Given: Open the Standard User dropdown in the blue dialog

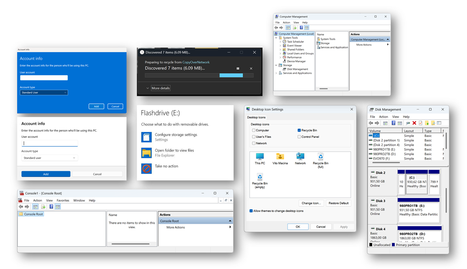Looking at the screenshot, I should click(44, 93).
